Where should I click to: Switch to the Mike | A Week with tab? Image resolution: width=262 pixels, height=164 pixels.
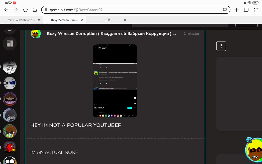[21, 20]
